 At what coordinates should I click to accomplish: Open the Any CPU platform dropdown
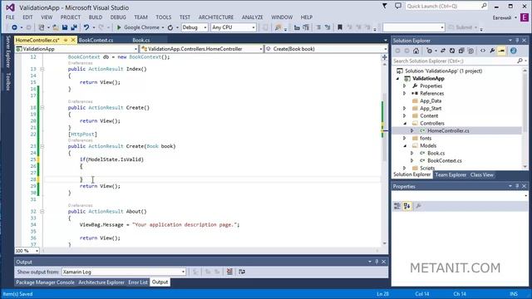coord(234,27)
